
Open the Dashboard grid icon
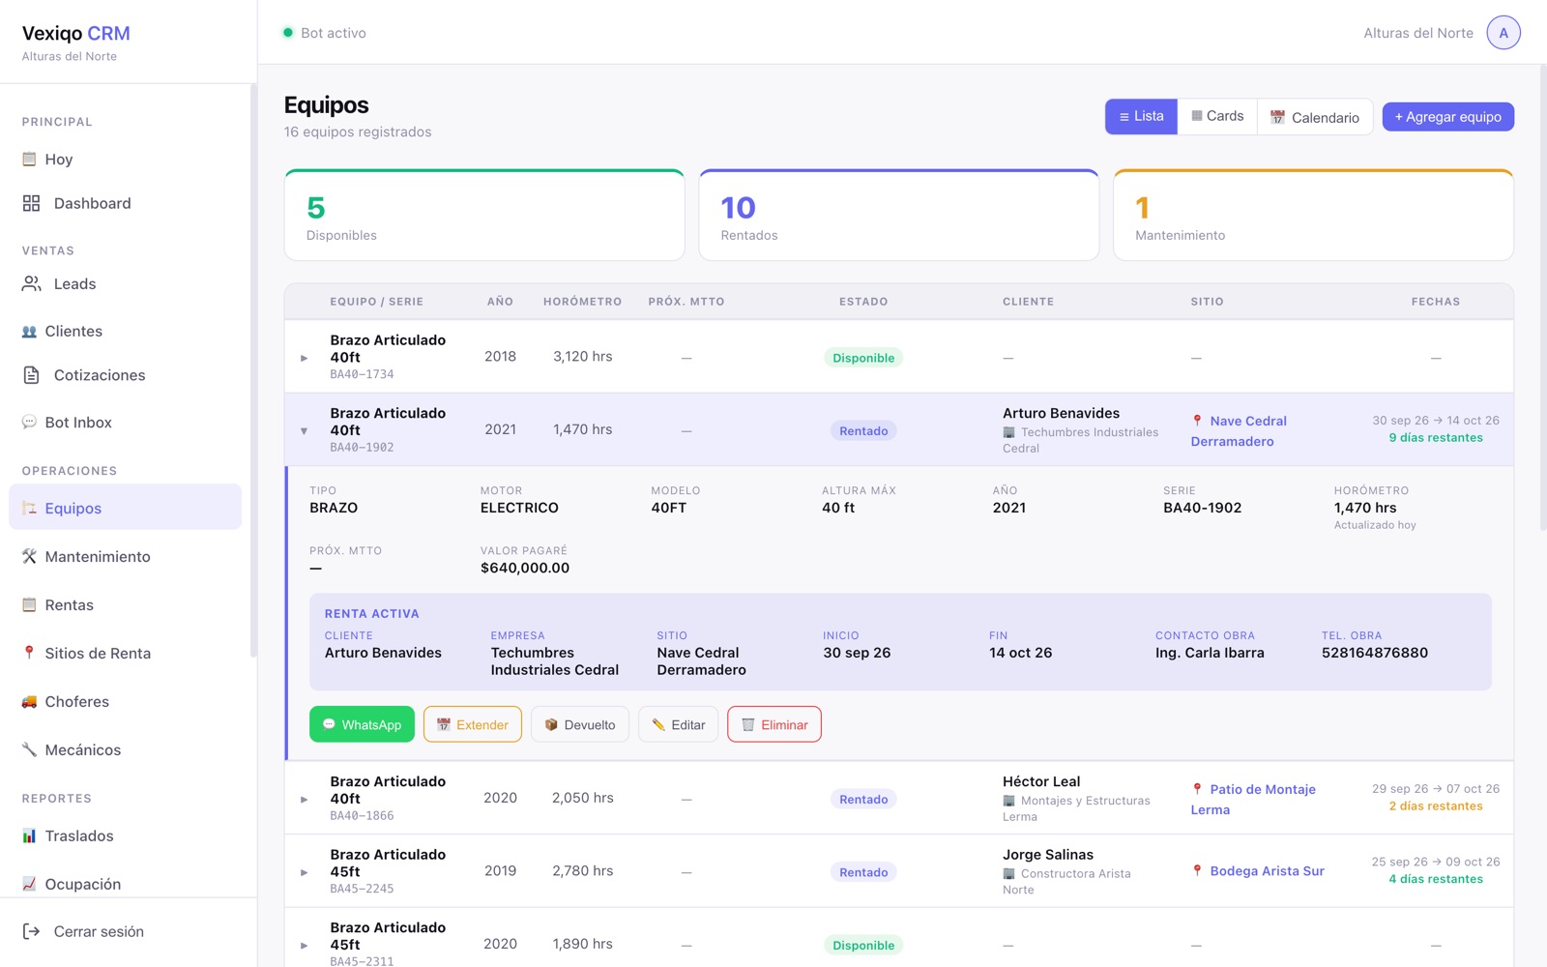pos(32,203)
